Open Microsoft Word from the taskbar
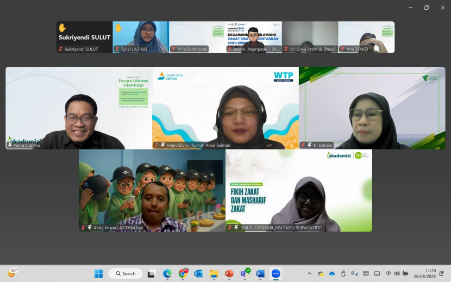Screen dimensions: 451x282 coord(260,273)
